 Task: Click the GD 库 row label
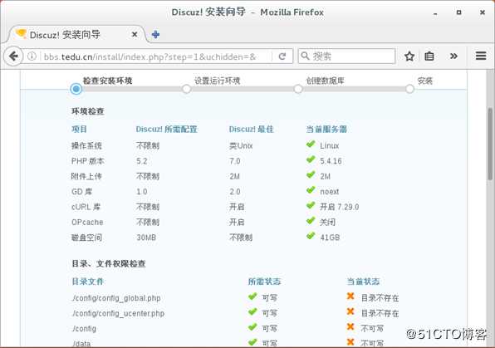81,192
